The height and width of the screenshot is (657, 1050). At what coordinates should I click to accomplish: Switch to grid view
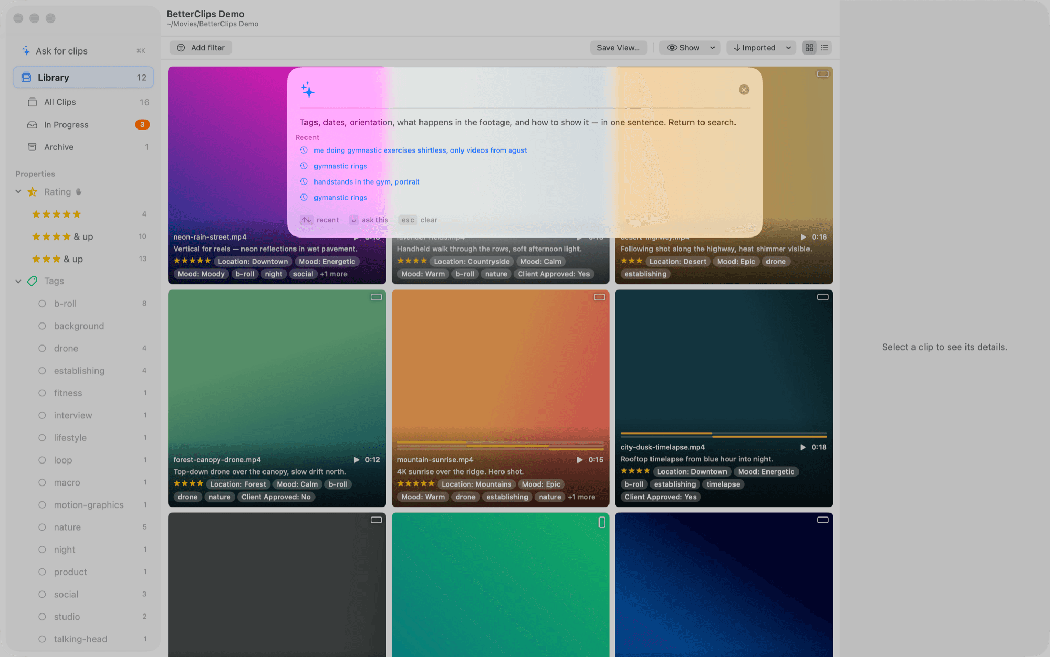(810, 48)
